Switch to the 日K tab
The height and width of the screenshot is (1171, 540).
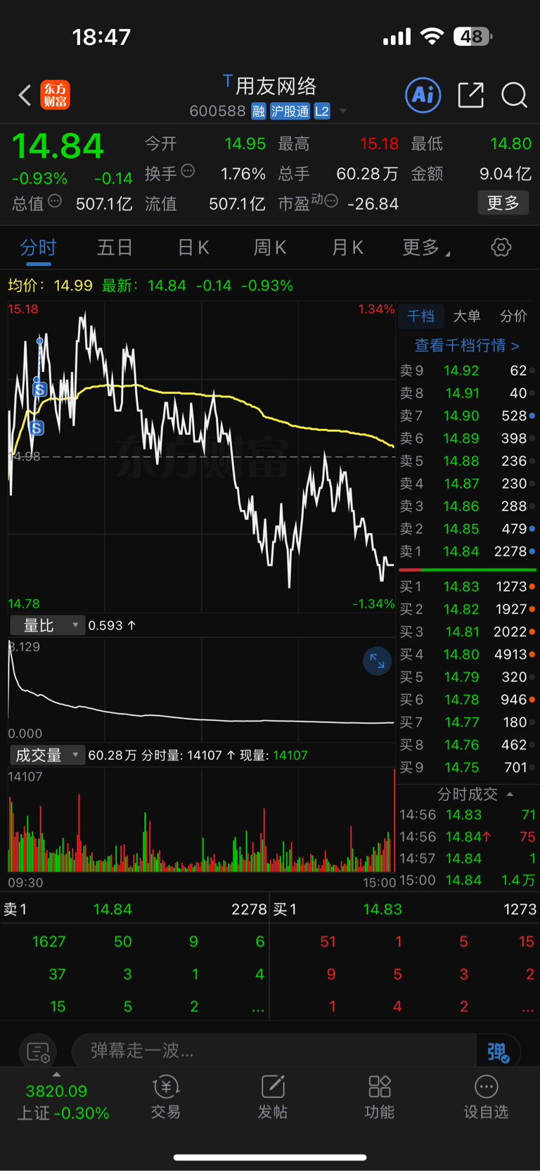coord(193,248)
